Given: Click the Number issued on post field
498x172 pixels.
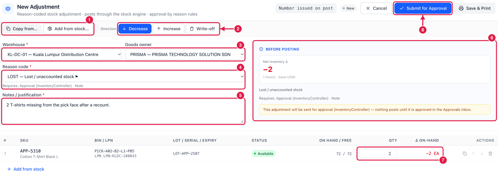Looking at the screenshot, I should [x=306, y=8].
